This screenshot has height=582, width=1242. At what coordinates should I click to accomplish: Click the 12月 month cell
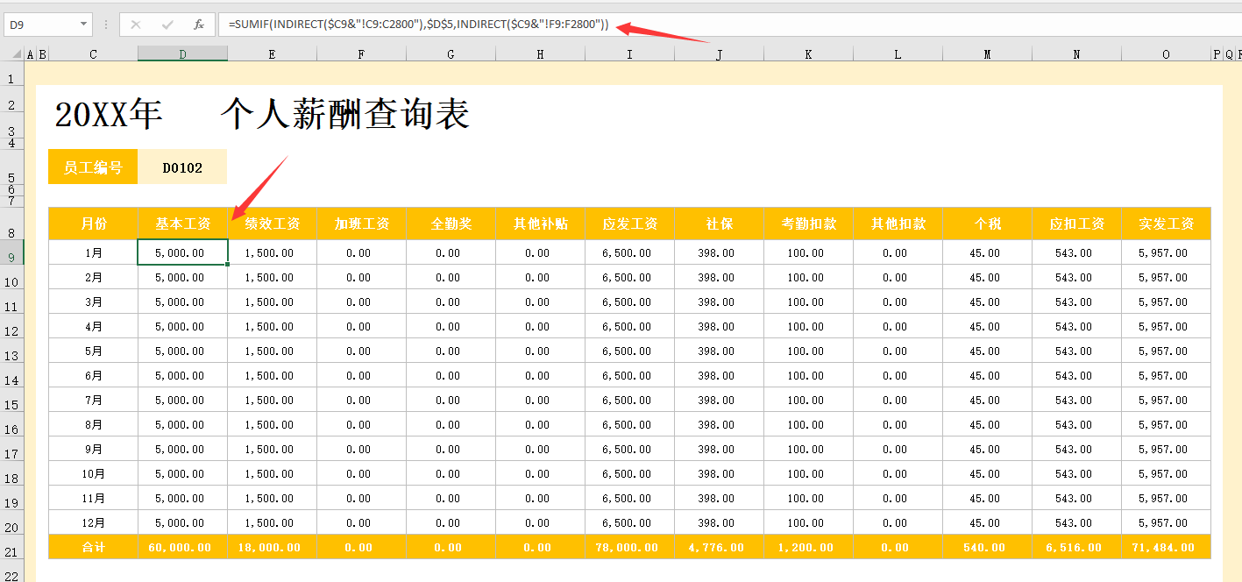[x=93, y=522]
